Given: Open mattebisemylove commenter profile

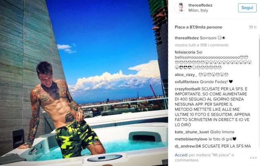Looking at the screenshot, I should 191,139.
